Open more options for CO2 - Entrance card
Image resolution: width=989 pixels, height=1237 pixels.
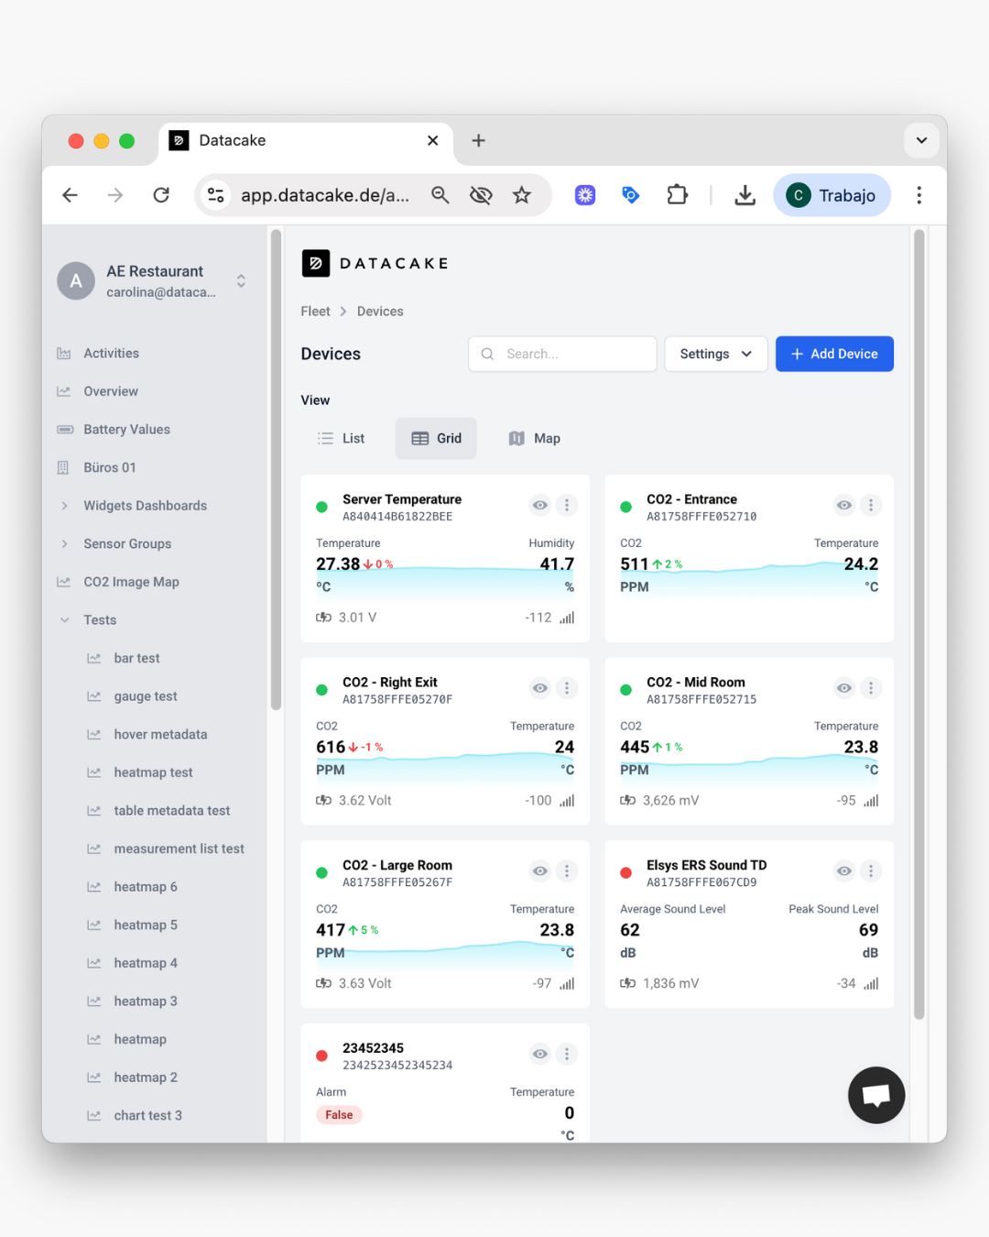click(871, 505)
